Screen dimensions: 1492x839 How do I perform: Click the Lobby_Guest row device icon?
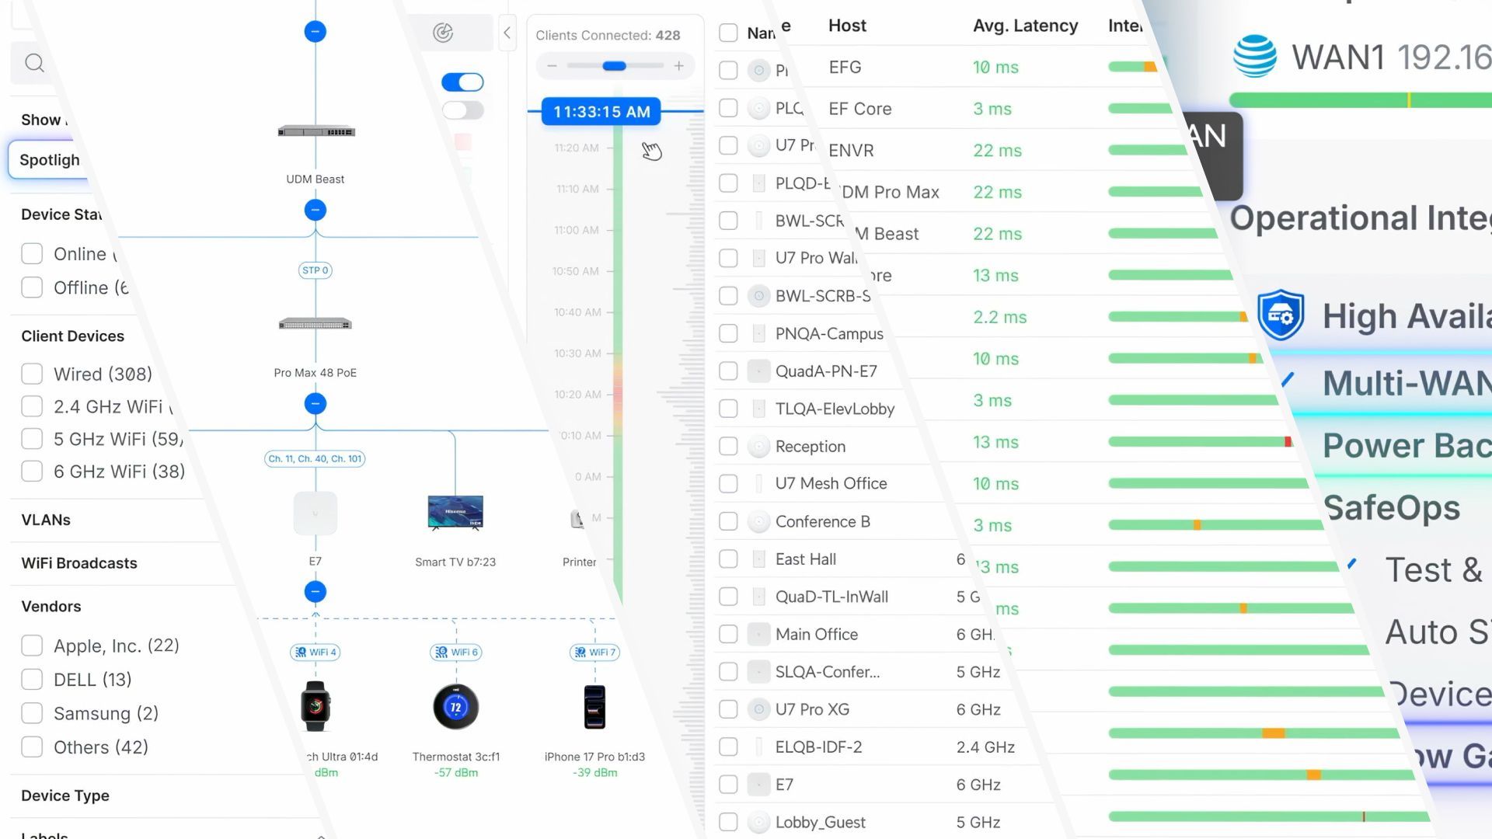758,822
